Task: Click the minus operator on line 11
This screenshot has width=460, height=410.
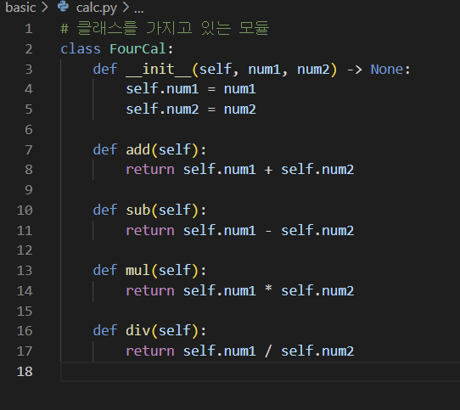Action: coord(268,231)
